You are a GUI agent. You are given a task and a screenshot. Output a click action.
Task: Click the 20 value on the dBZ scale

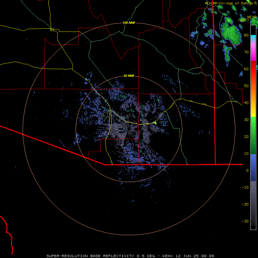[x=246, y=137]
